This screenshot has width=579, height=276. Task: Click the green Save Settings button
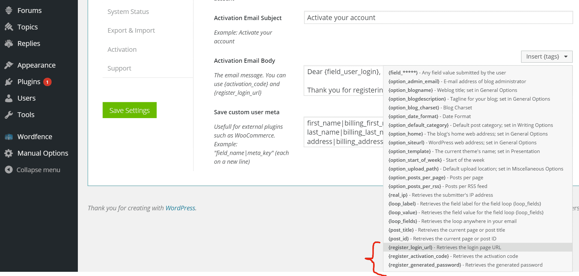(x=129, y=110)
